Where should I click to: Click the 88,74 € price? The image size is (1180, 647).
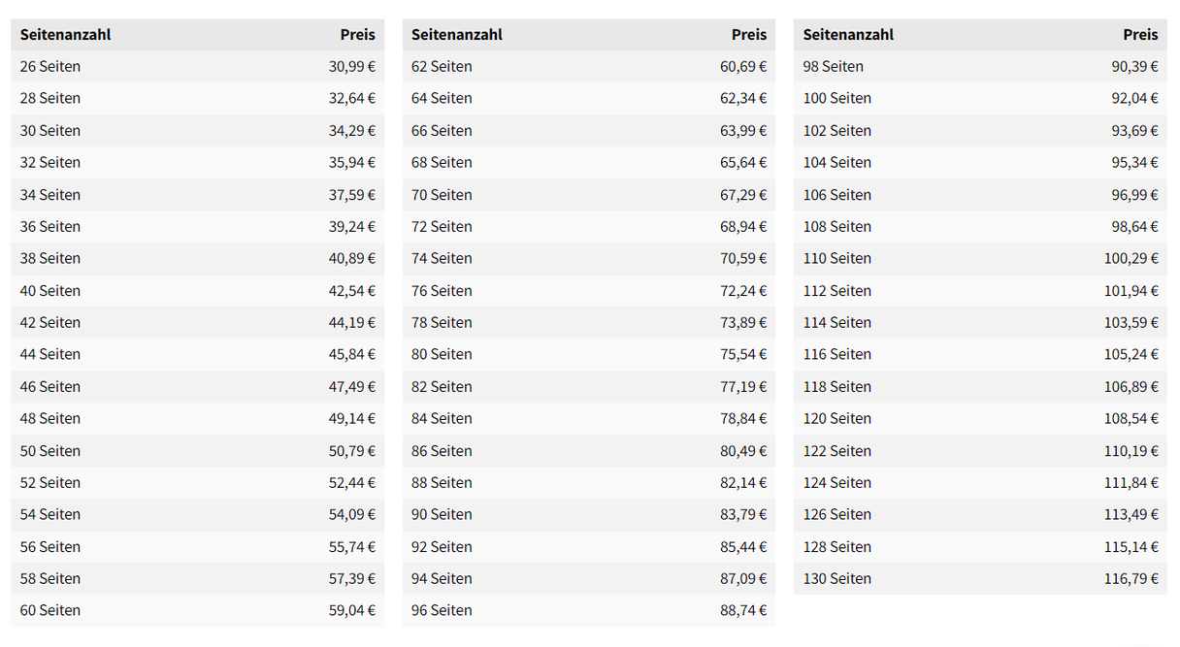[x=743, y=610]
